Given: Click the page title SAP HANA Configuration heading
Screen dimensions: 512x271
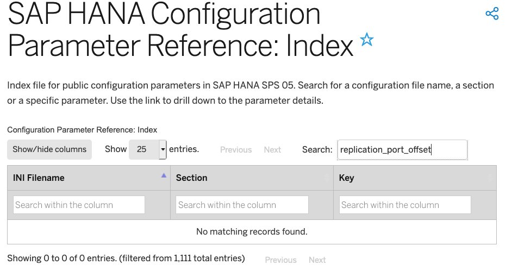Looking at the screenshot, I should point(180,29).
